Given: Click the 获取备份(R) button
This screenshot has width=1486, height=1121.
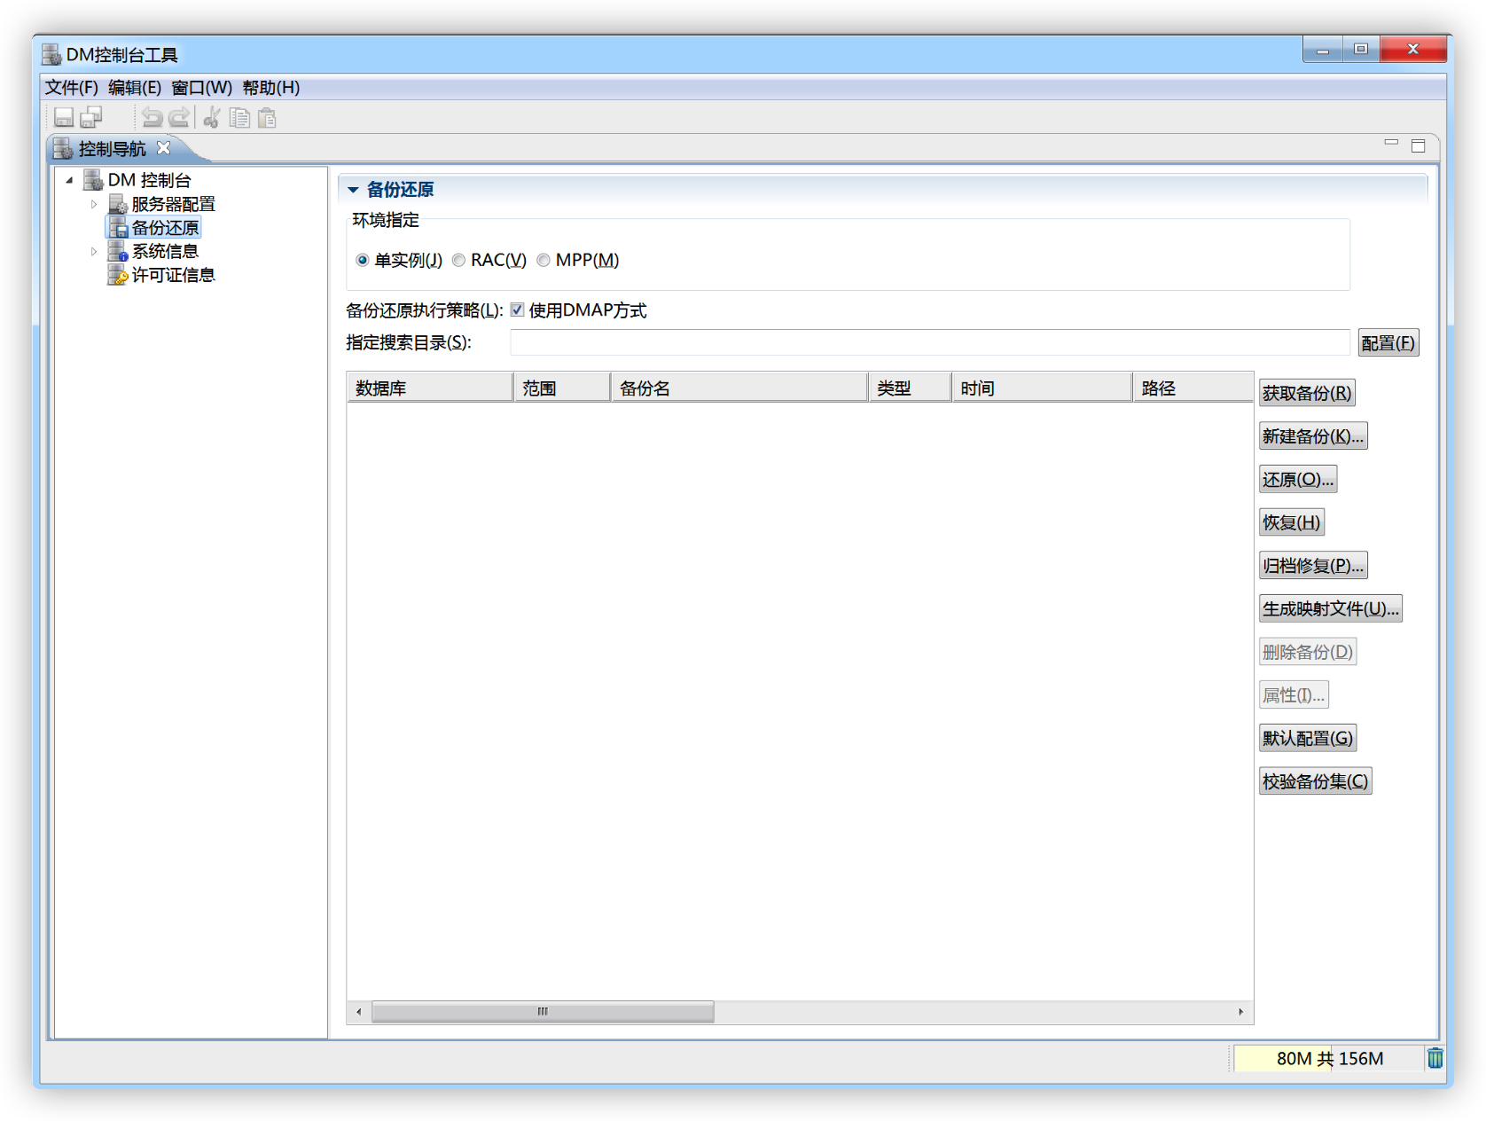Looking at the screenshot, I should (x=1307, y=393).
